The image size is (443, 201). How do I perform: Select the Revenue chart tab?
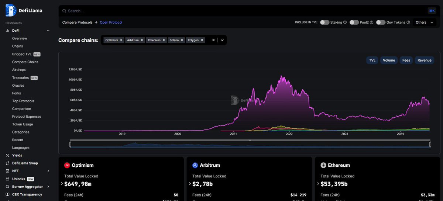coord(425,60)
